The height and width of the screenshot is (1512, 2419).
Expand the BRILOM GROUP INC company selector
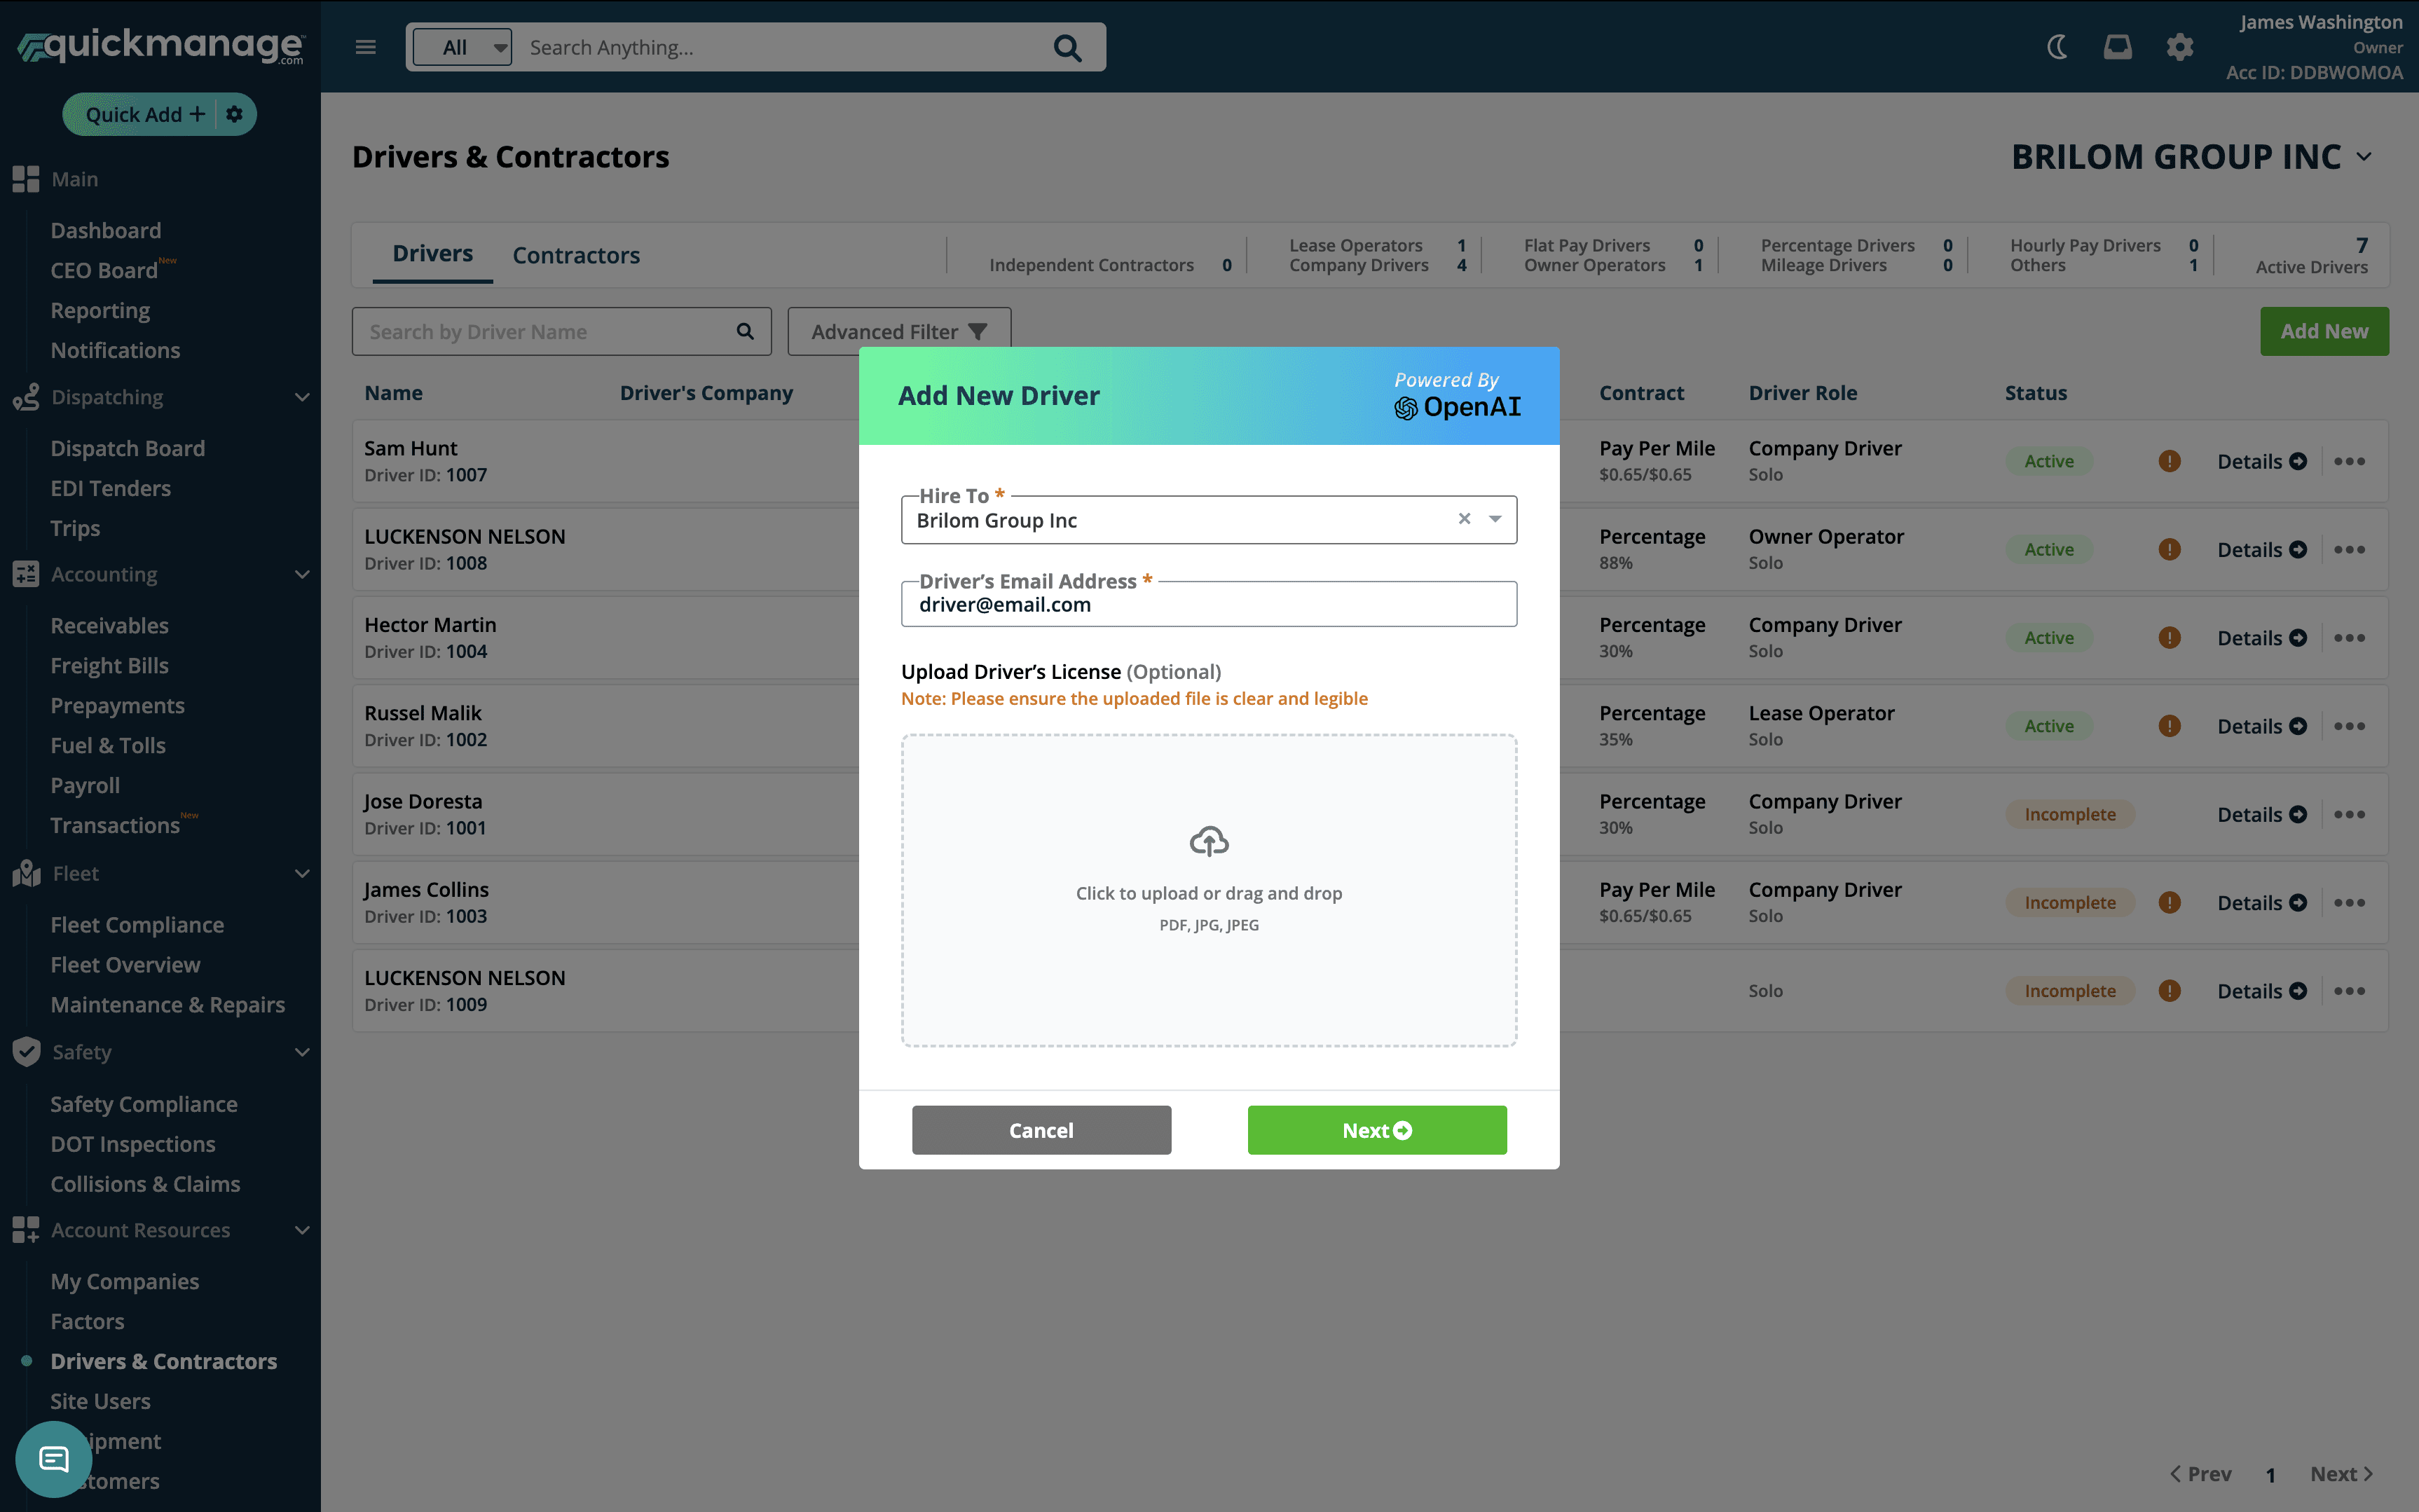point(2364,157)
